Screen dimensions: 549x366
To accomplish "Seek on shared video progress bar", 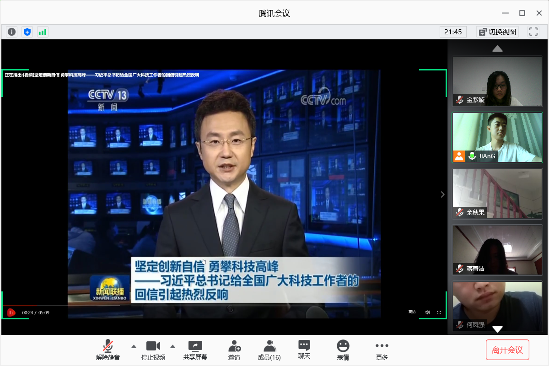I will point(61,305).
